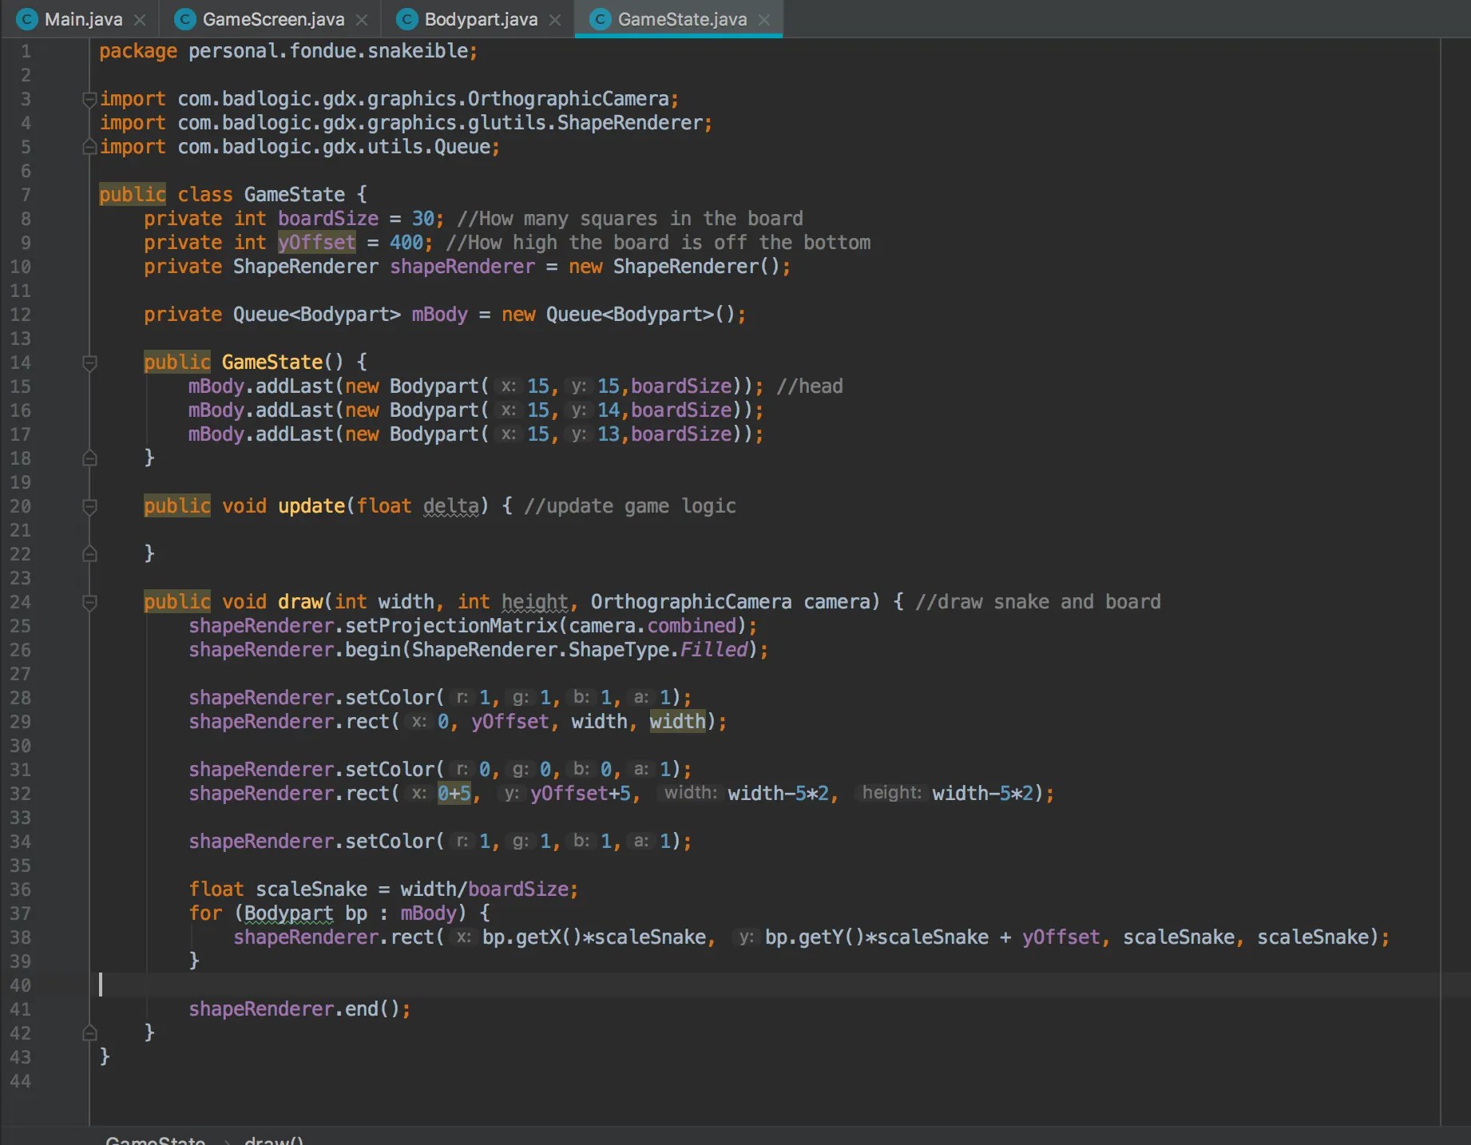Click line number 36 in the gutter
The width and height of the screenshot is (1471, 1145).
point(21,889)
